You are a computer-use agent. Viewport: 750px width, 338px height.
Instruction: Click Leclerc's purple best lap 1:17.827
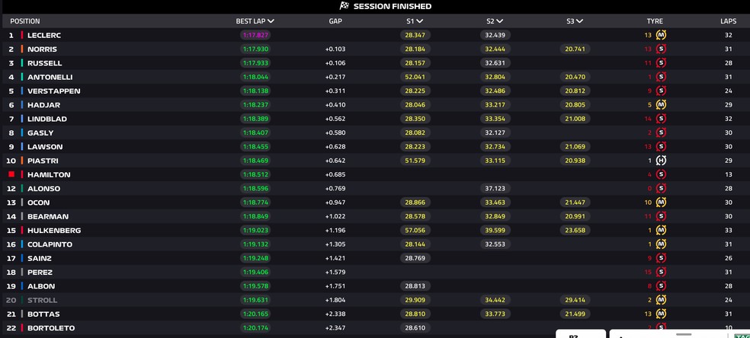pyautogui.click(x=255, y=35)
